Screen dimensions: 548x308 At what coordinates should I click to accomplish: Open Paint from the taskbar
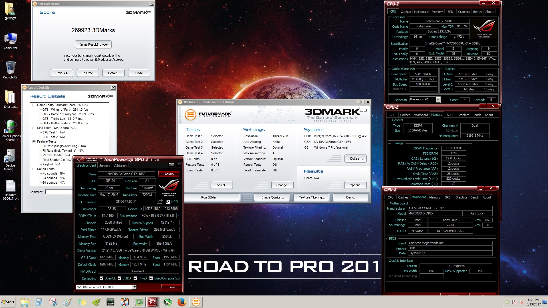pyautogui.click(x=68, y=302)
